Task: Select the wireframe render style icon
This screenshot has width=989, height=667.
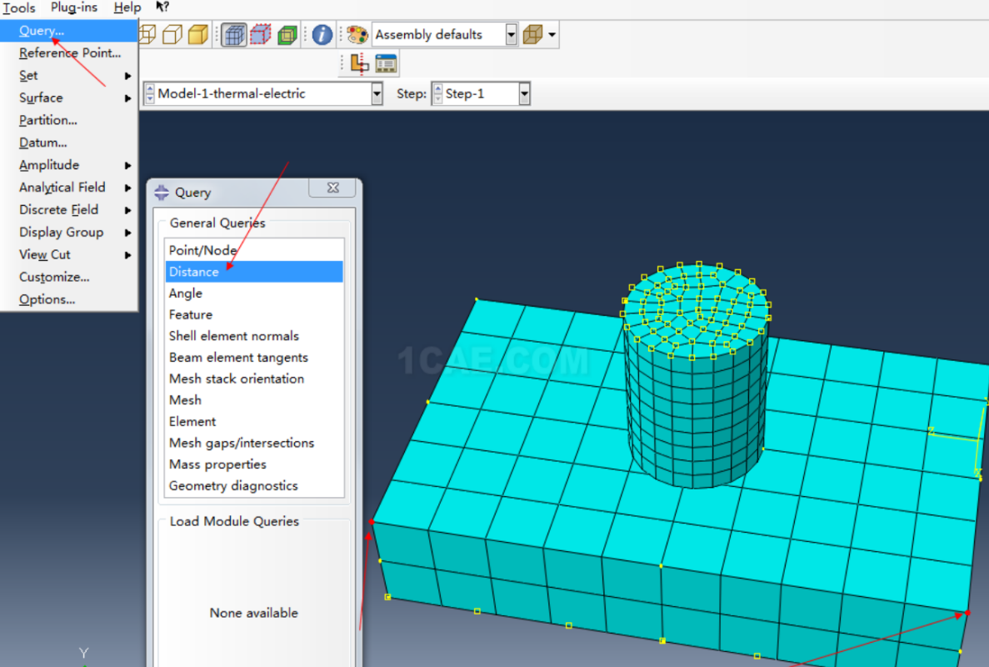Action: pos(147,34)
